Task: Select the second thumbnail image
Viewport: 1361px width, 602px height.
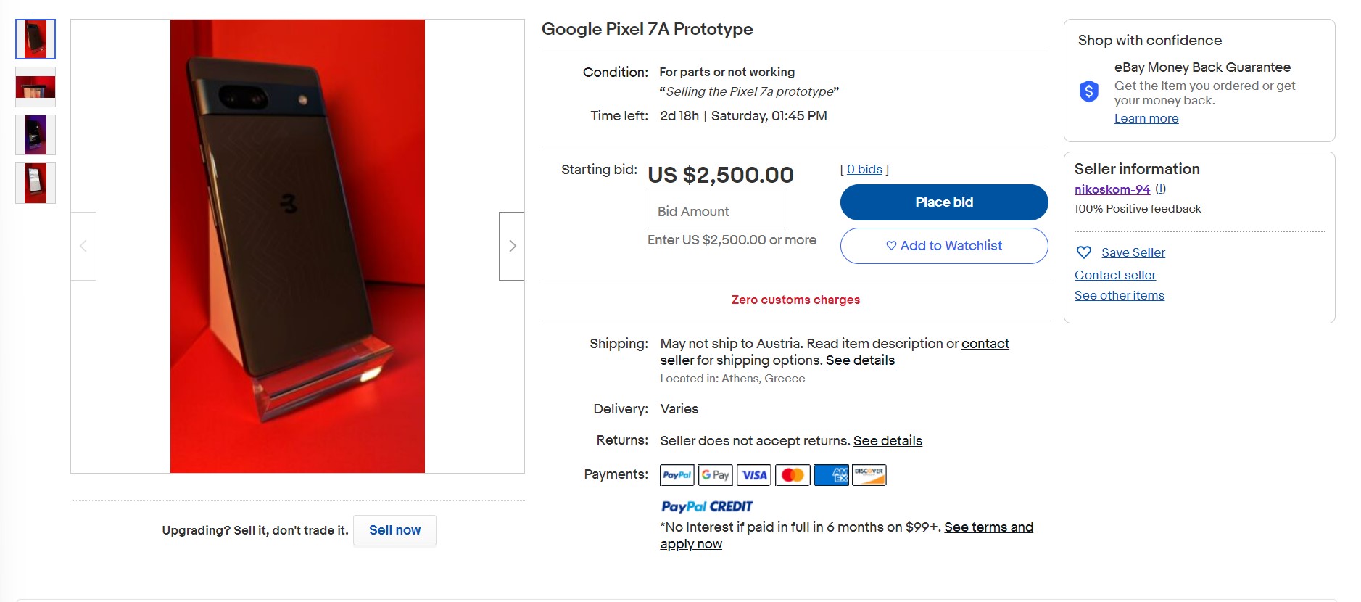Action: tap(36, 87)
